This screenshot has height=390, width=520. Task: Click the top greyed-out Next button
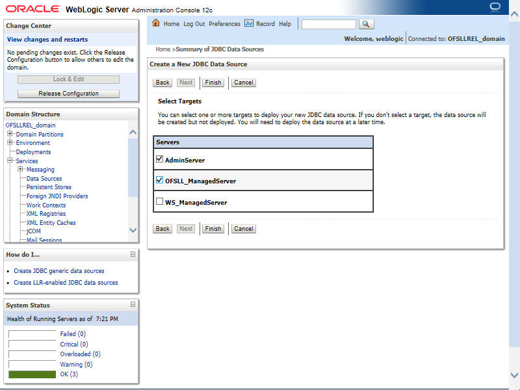pyautogui.click(x=186, y=83)
